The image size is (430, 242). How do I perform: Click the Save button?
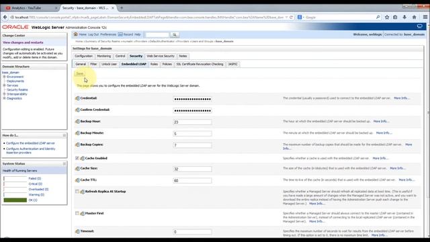click(79, 73)
